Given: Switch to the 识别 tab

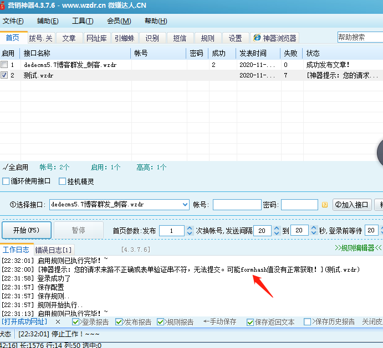Looking at the screenshot, I should [152, 38].
